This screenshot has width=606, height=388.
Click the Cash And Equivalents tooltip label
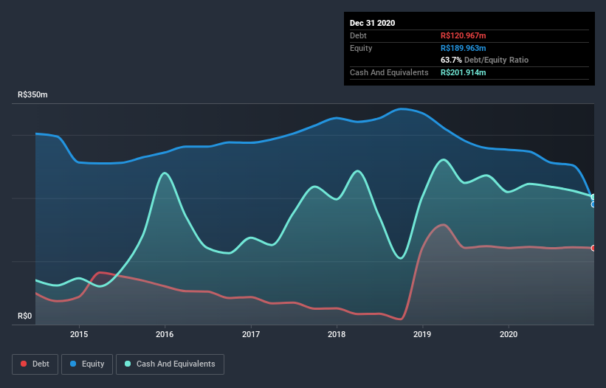point(389,72)
